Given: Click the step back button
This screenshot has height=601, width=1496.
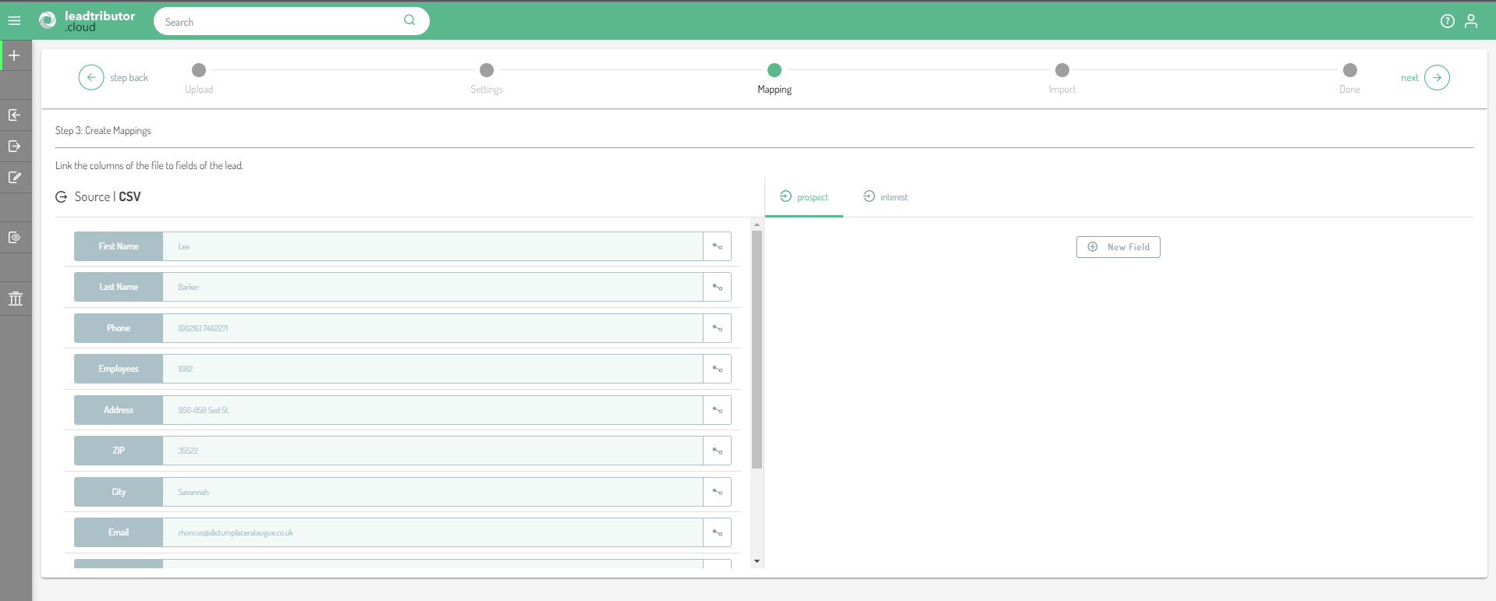Looking at the screenshot, I should (91, 78).
